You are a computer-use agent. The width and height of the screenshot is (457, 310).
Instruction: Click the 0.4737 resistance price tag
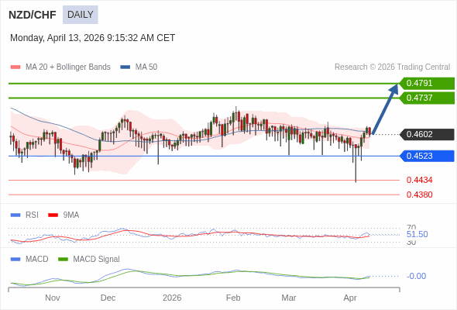pos(427,98)
